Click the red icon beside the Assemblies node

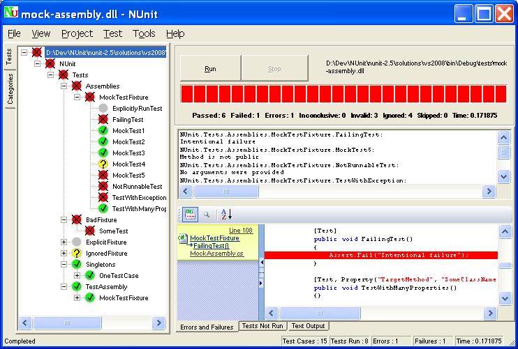(x=77, y=86)
